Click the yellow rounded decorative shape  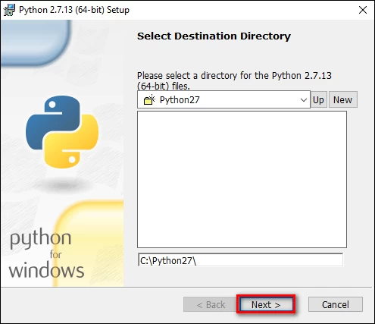(89, 243)
